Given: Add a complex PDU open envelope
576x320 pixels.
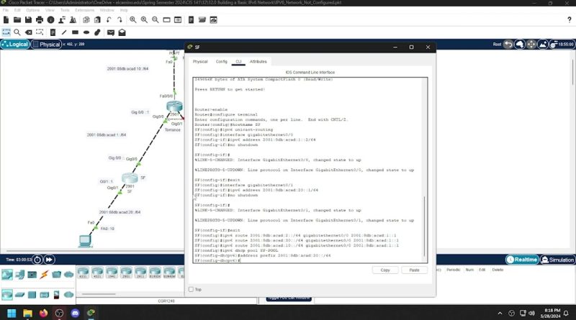Looking at the screenshot, I should (x=122, y=32).
